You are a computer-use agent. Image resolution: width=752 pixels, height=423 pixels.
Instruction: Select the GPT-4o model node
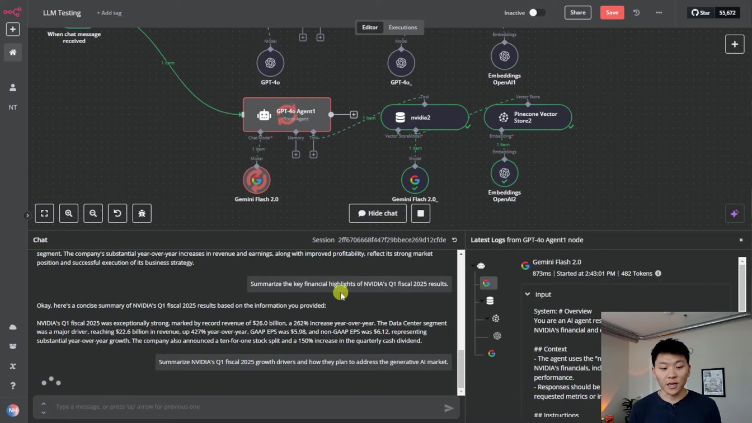(270, 63)
